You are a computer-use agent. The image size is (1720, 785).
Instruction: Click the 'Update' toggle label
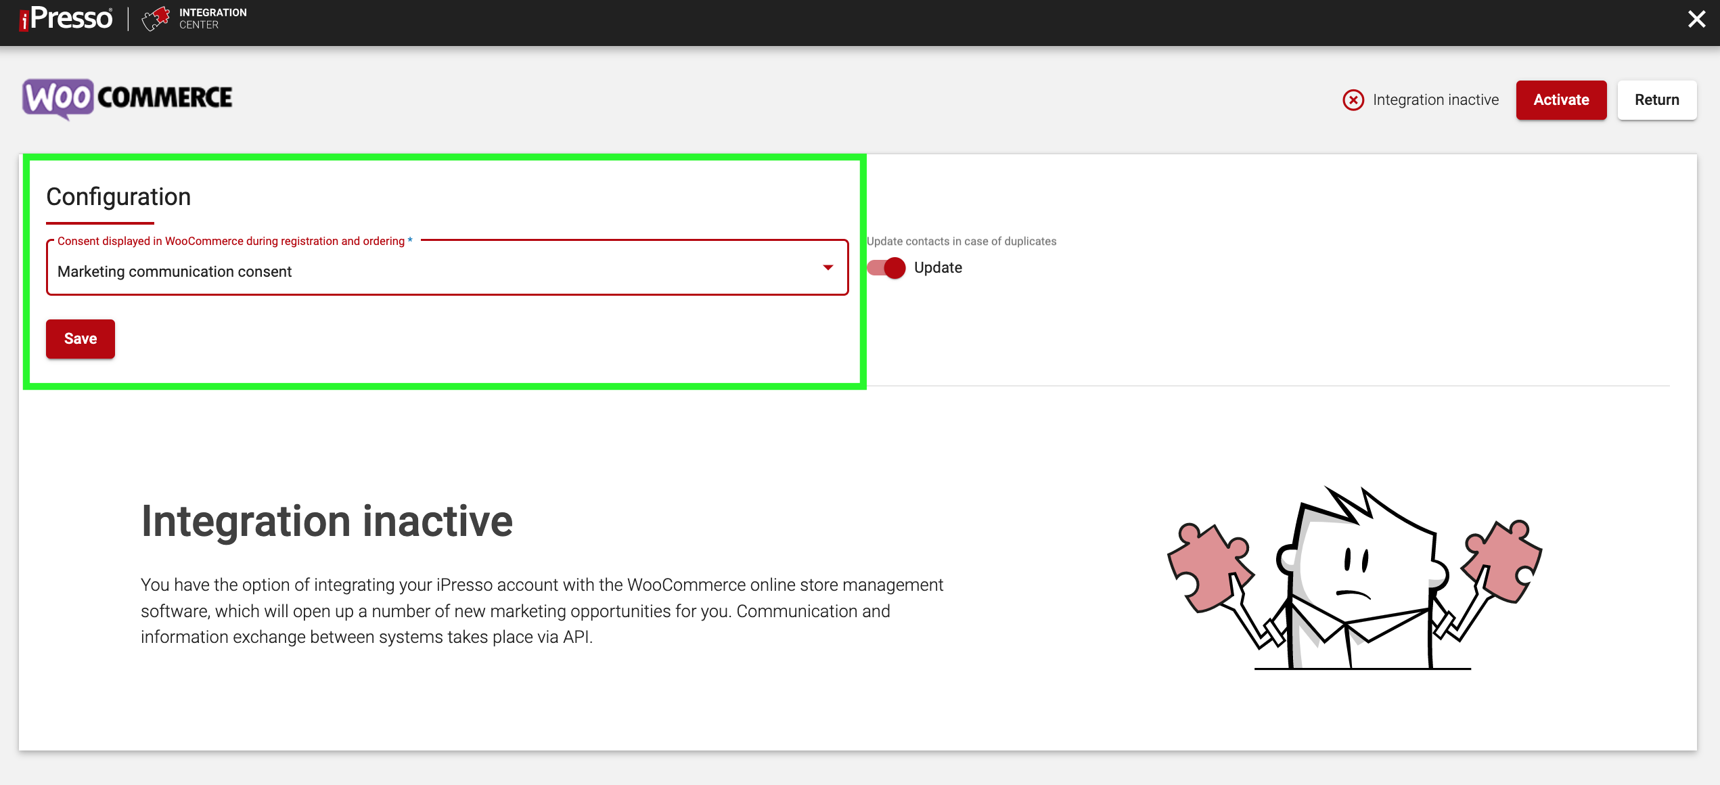[938, 268]
